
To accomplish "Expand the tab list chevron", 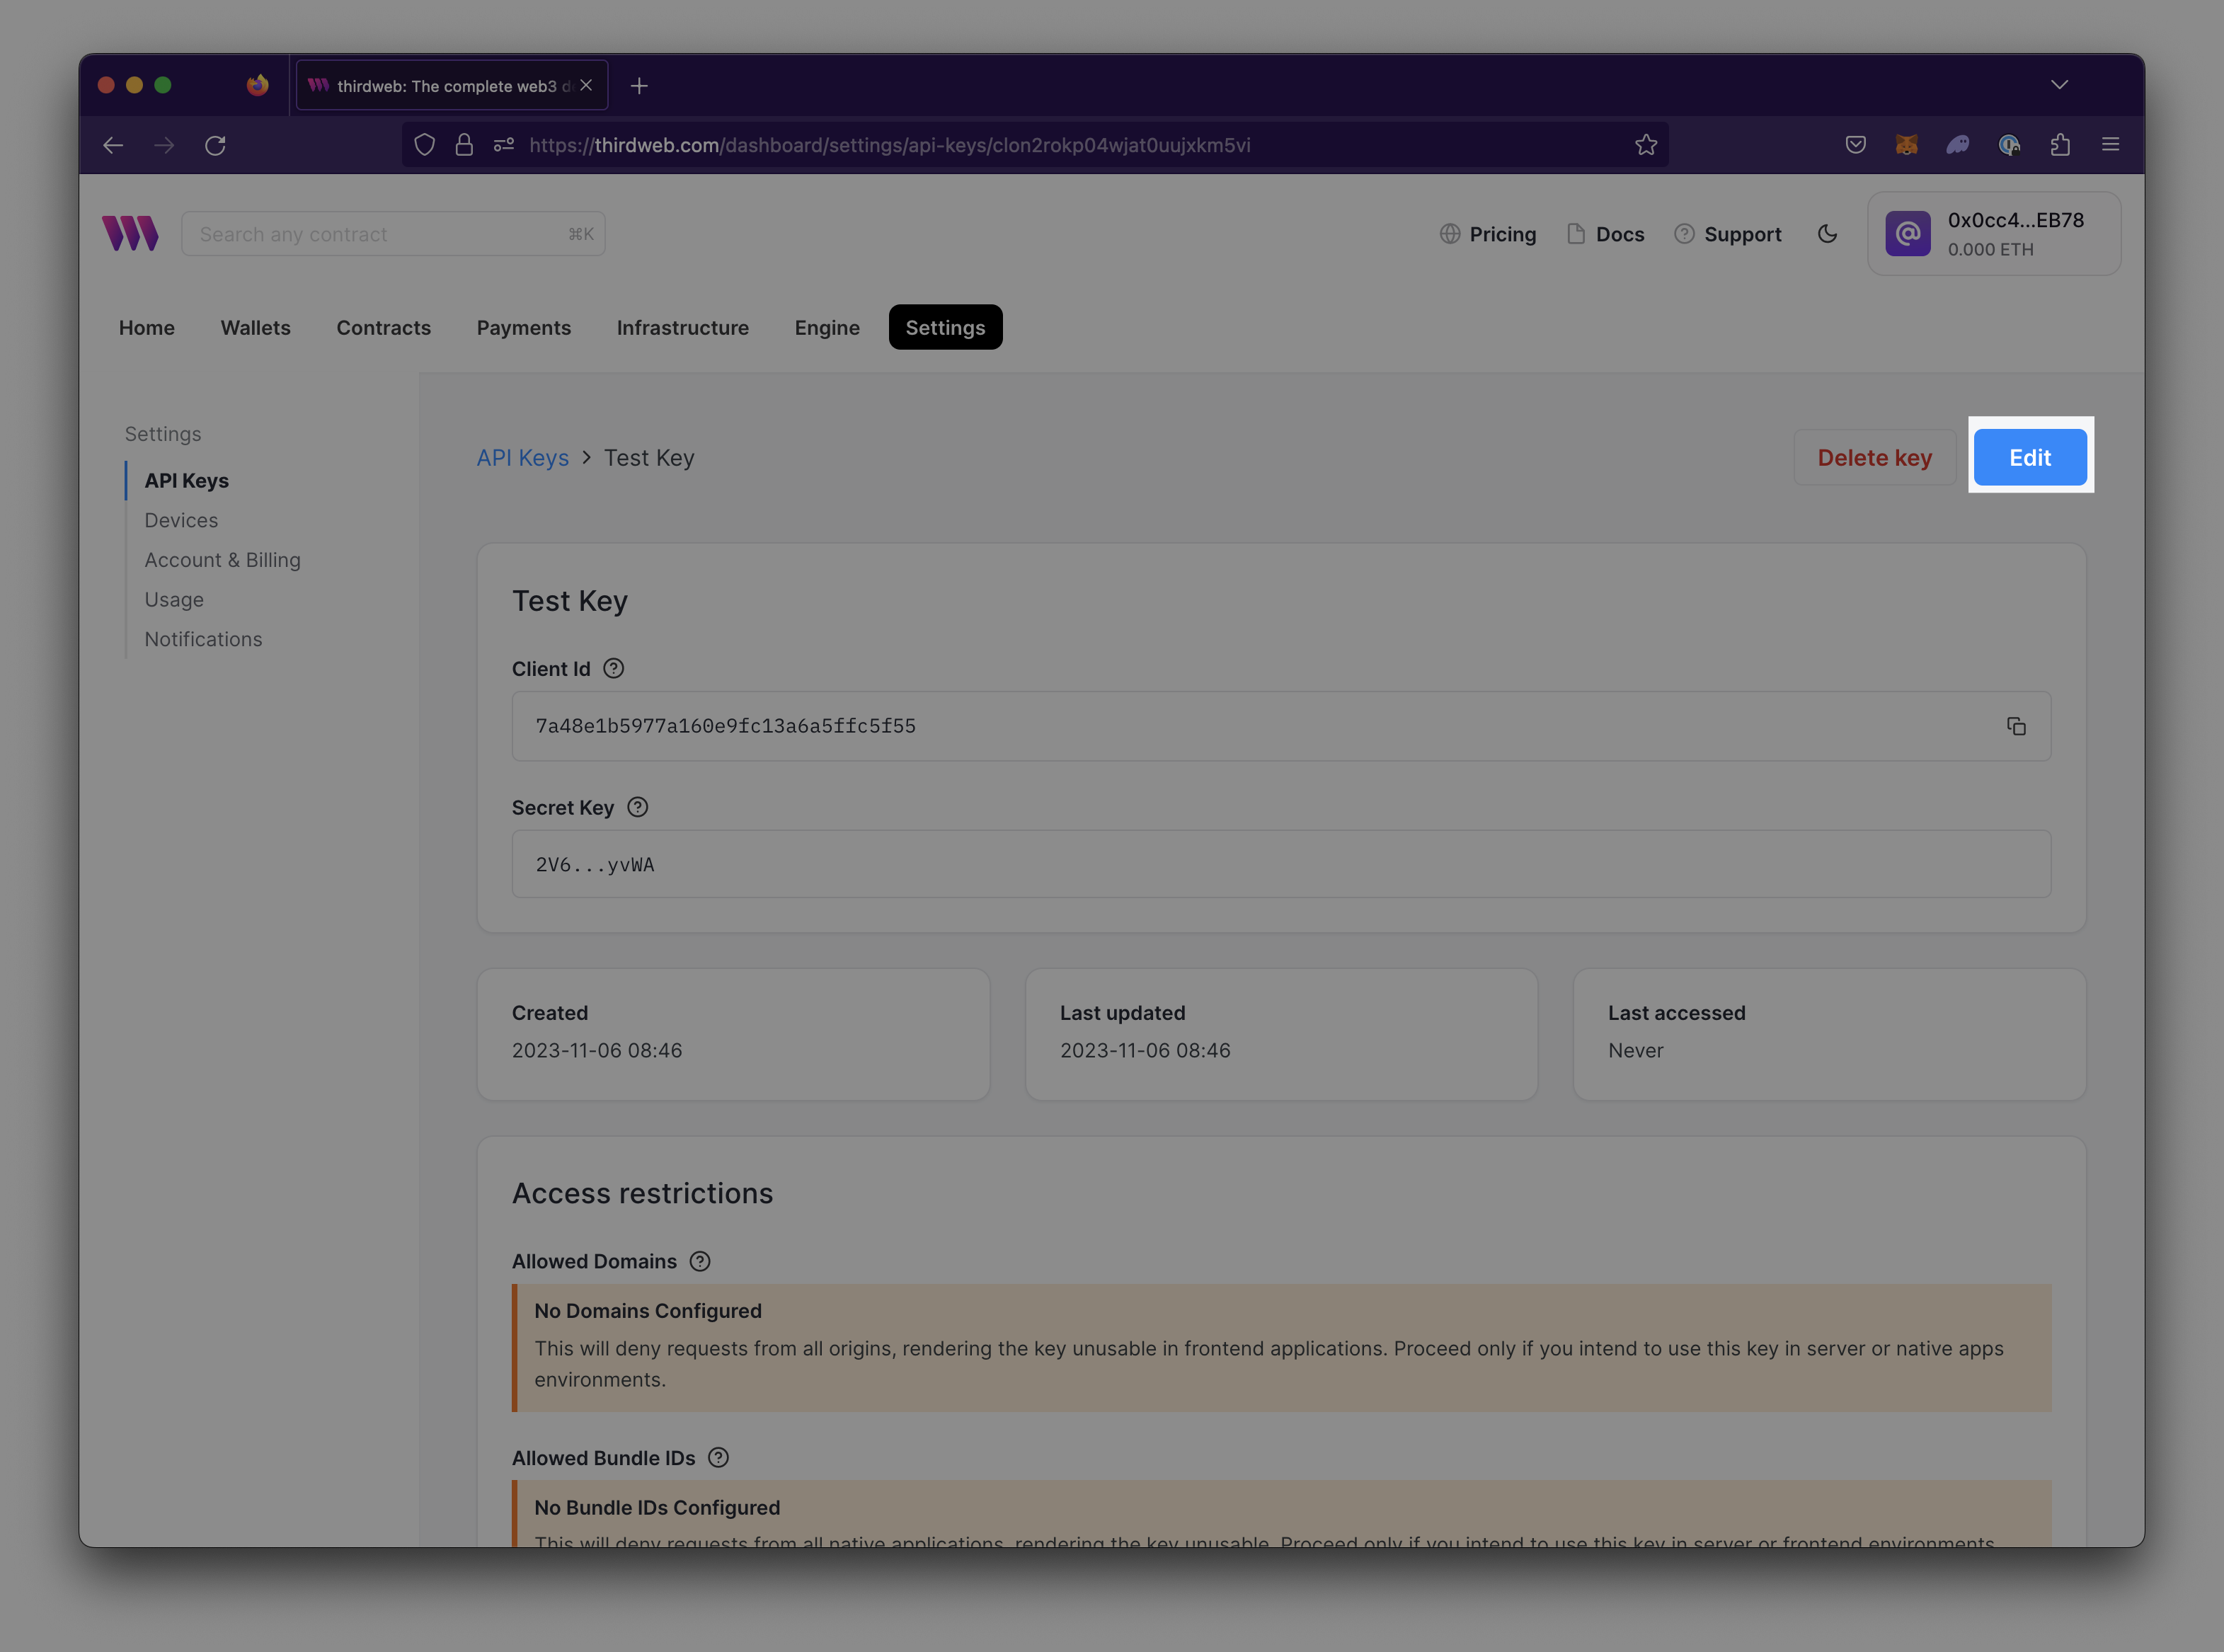I will (x=2060, y=85).
